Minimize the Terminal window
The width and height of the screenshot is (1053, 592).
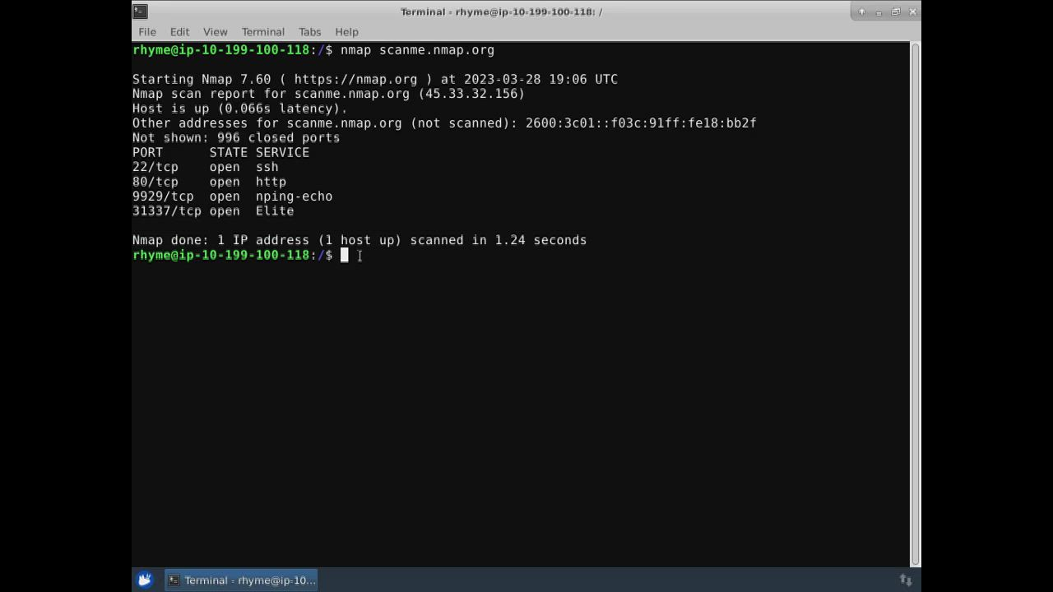(879, 12)
